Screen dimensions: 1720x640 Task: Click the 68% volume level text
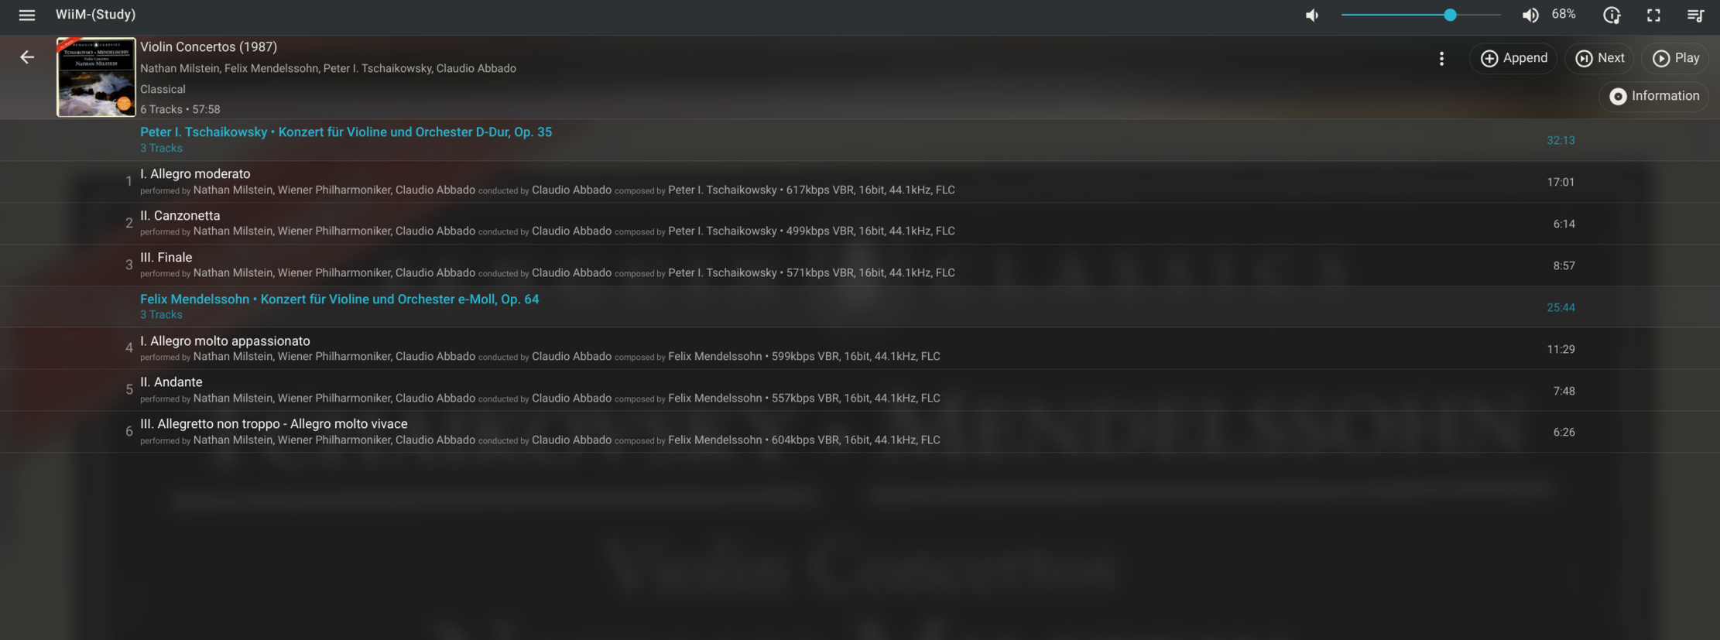click(1564, 15)
